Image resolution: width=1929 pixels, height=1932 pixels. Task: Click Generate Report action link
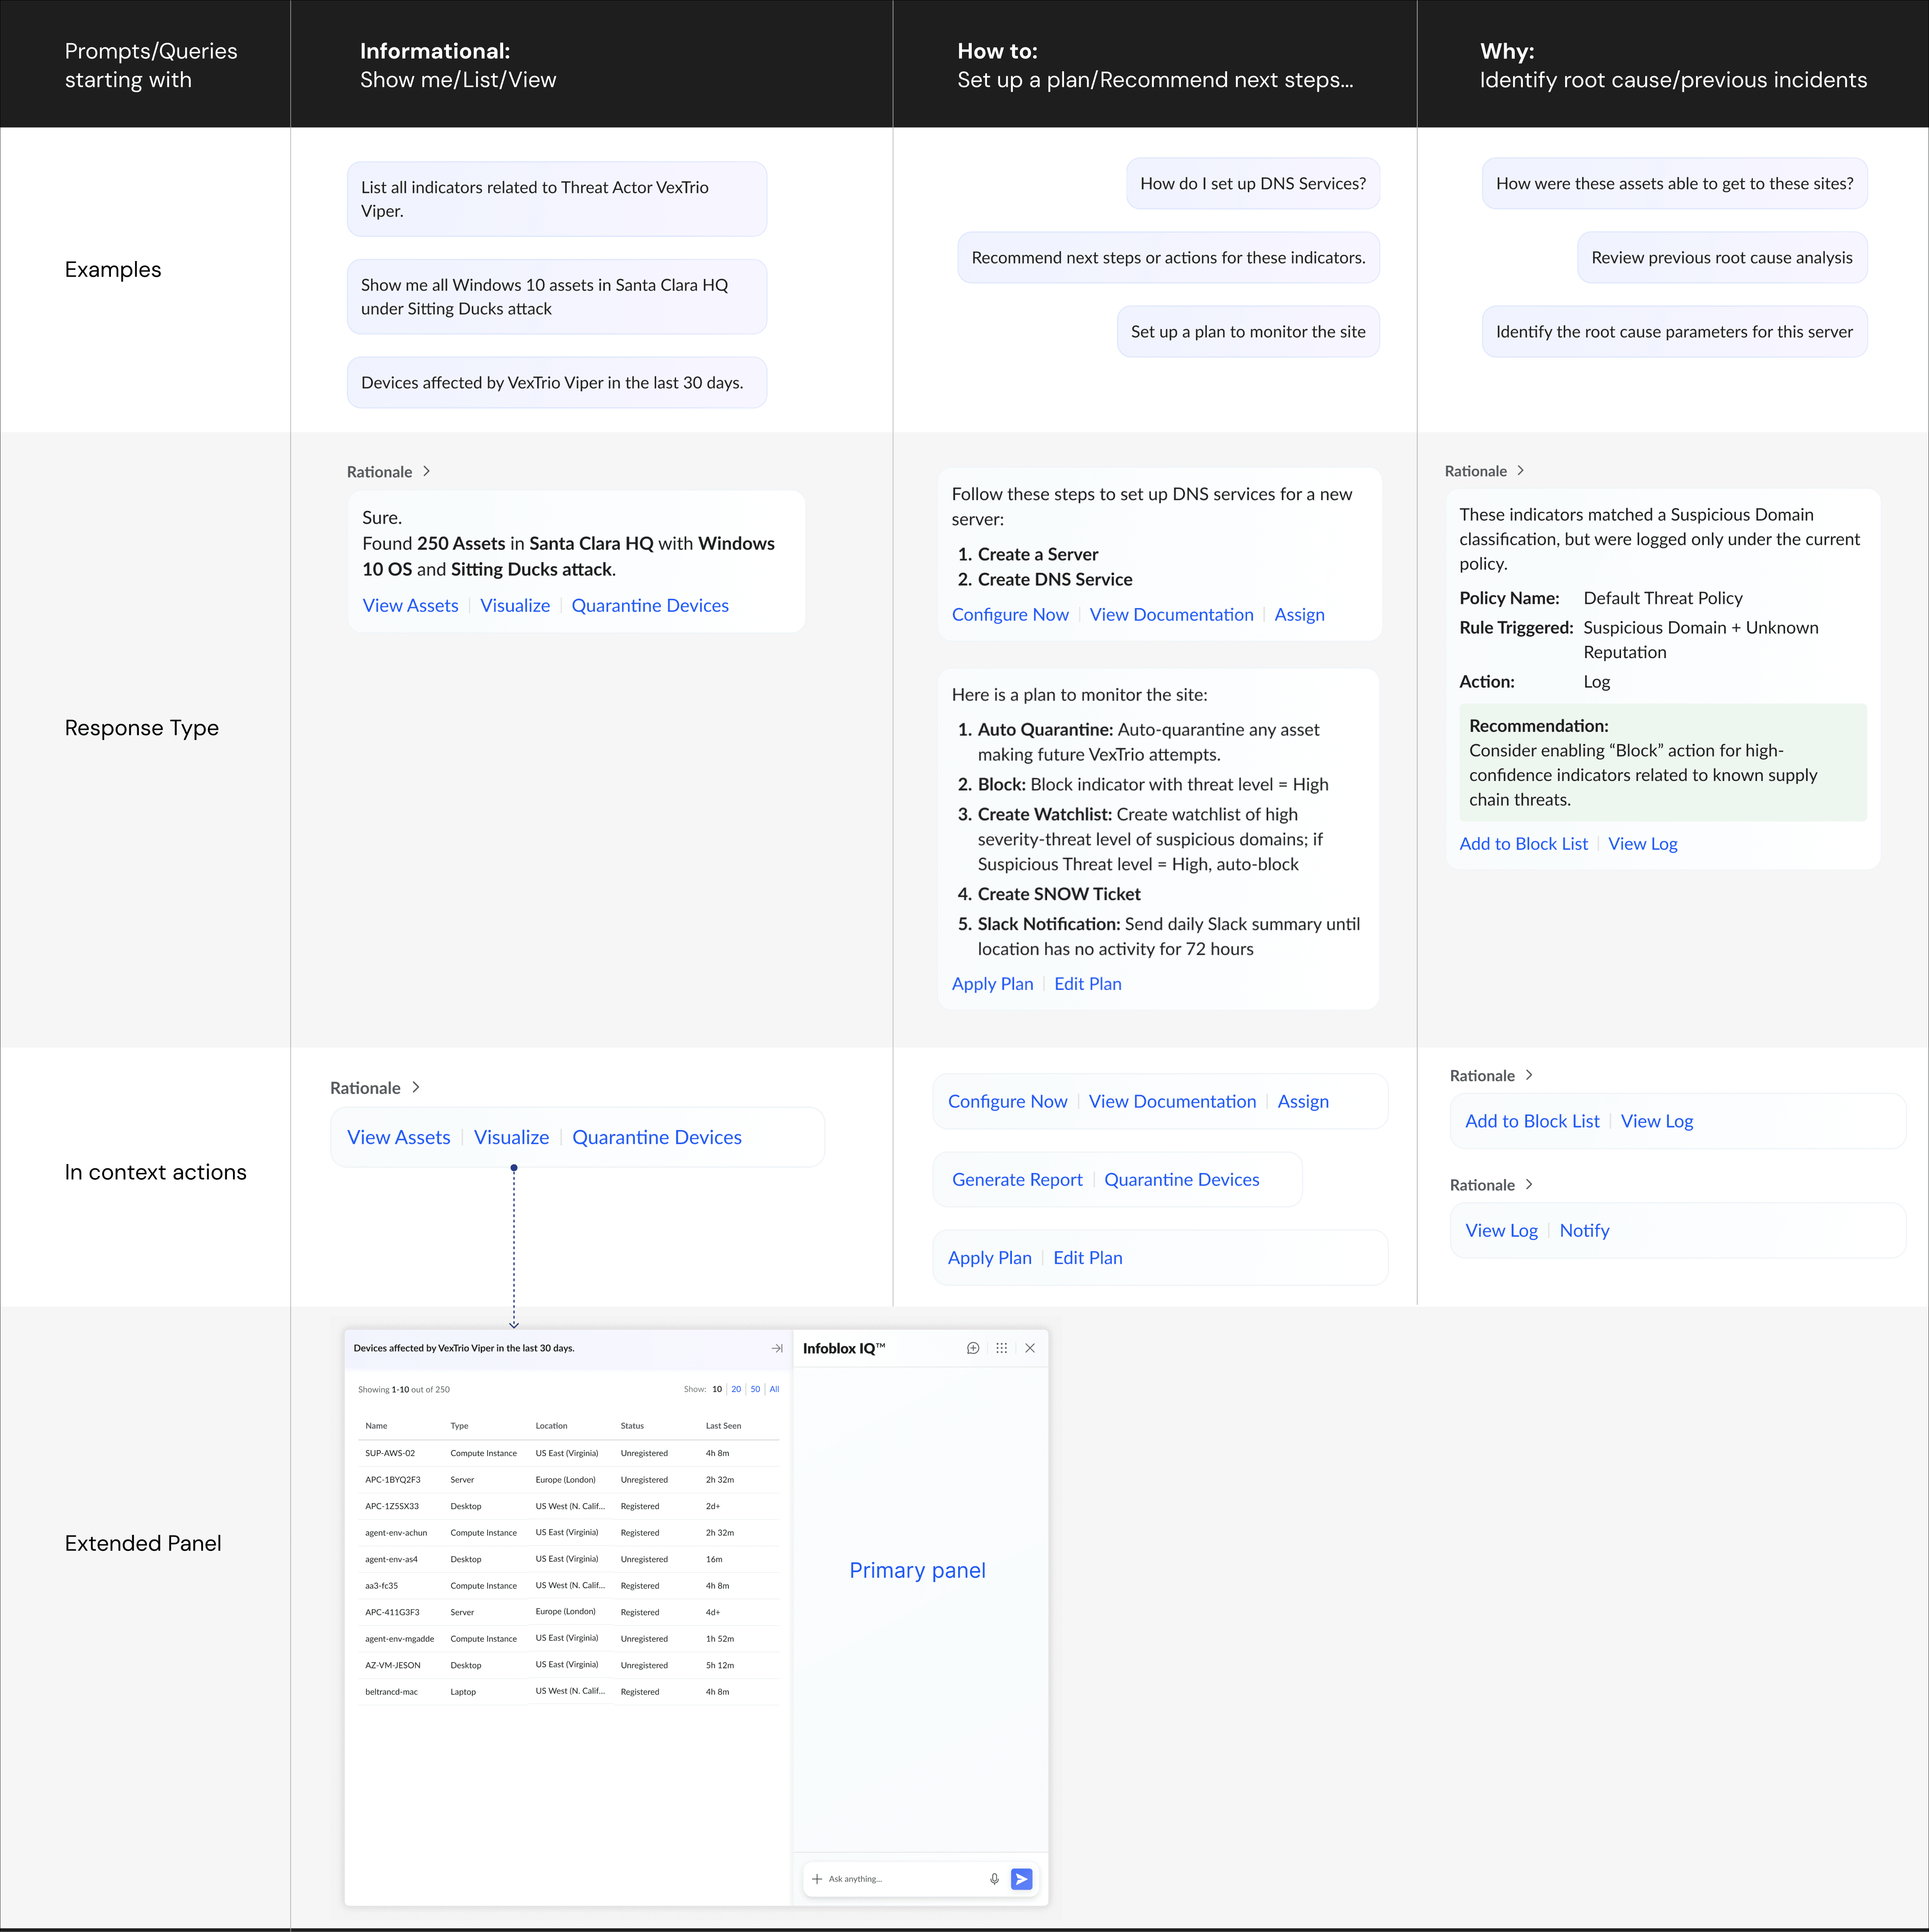click(1017, 1179)
